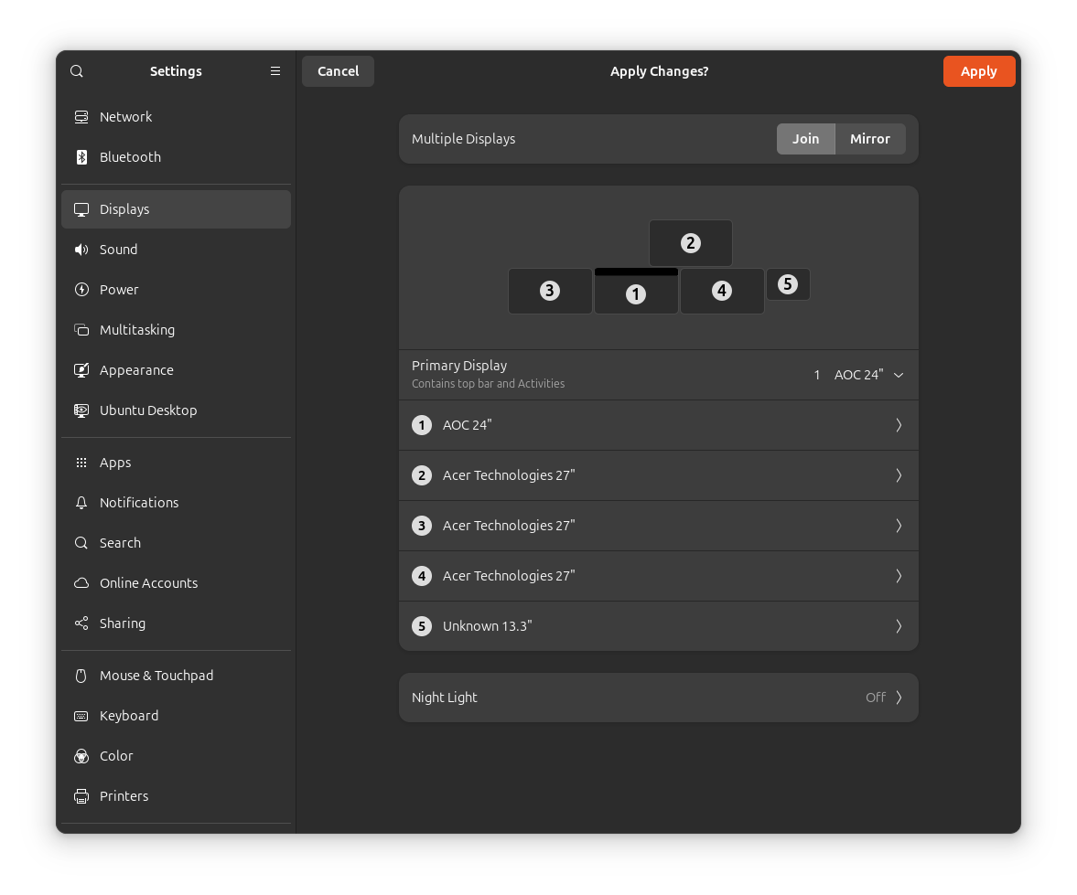Click the Color icon in sidebar
This screenshot has width=1077, height=895.
pos(81,756)
